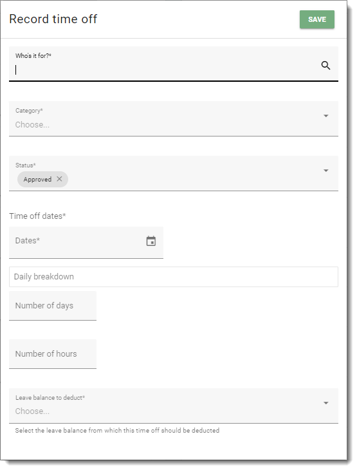This screenshot has width=357, height=470.
Task: Click the search magnifier icon
Action: click(325, 65)
